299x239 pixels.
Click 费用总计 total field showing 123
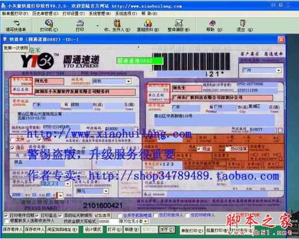tap(172, 164)
